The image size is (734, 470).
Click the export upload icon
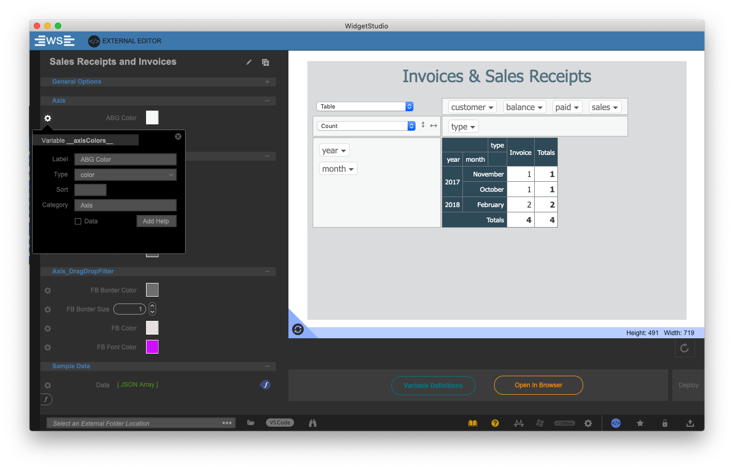[690, 423]
